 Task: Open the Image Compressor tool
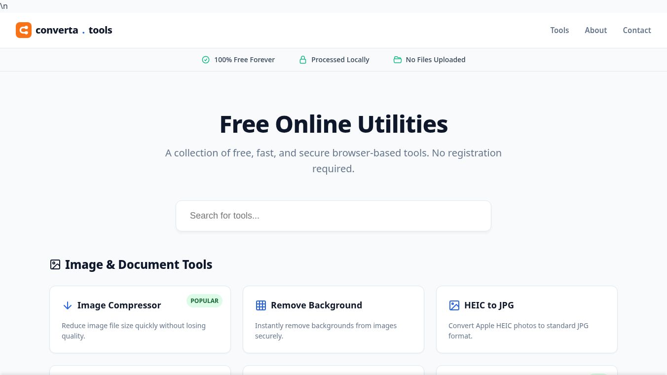pos(140,319)
